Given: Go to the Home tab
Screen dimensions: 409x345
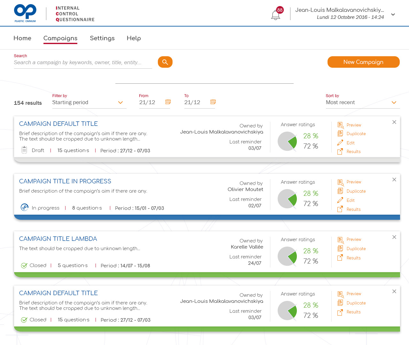Looking at the screenshot, I should (x=22, y=38).
